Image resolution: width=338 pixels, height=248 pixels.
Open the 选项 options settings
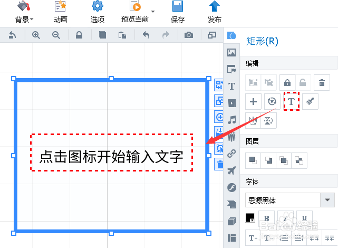coord(98,13)
